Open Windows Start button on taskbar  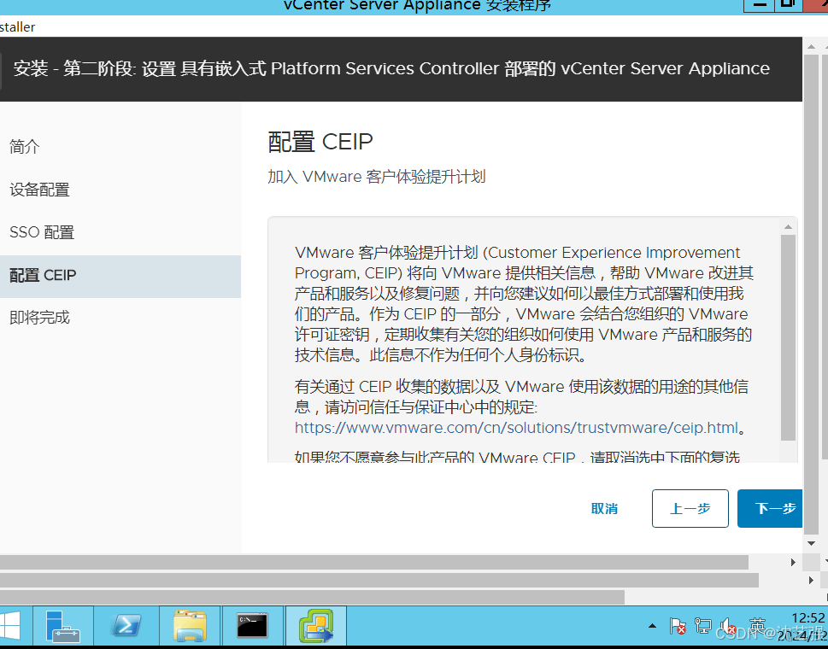pyautogui.click(x=9, y=626)
